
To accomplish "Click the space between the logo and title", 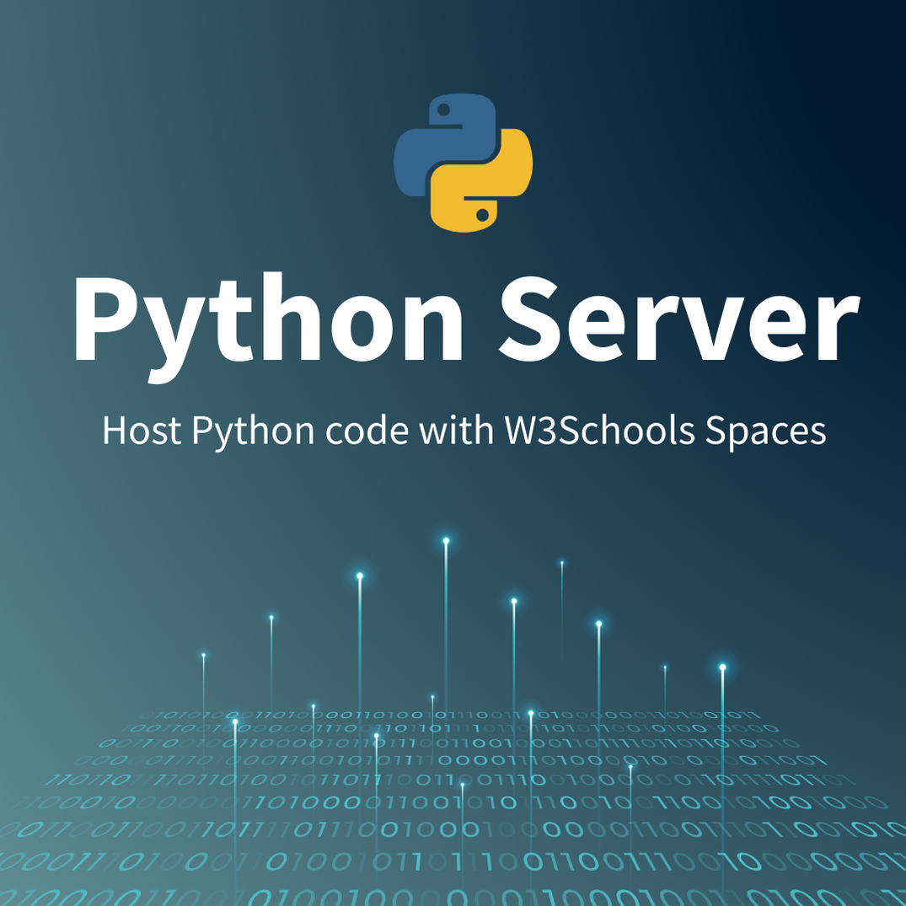I will pyautogui.click(x=453, y=253).
